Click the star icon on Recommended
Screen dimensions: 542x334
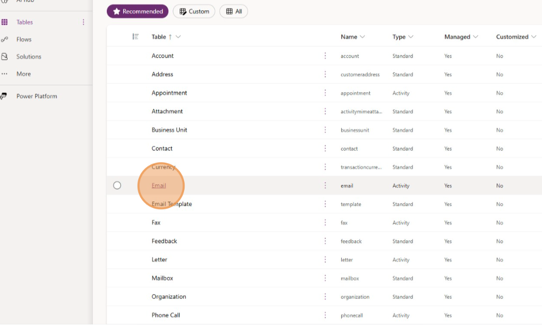click(x=117, y=11)
